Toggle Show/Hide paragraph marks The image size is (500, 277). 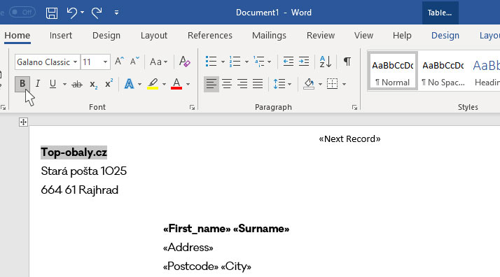[x=347, y=61]
